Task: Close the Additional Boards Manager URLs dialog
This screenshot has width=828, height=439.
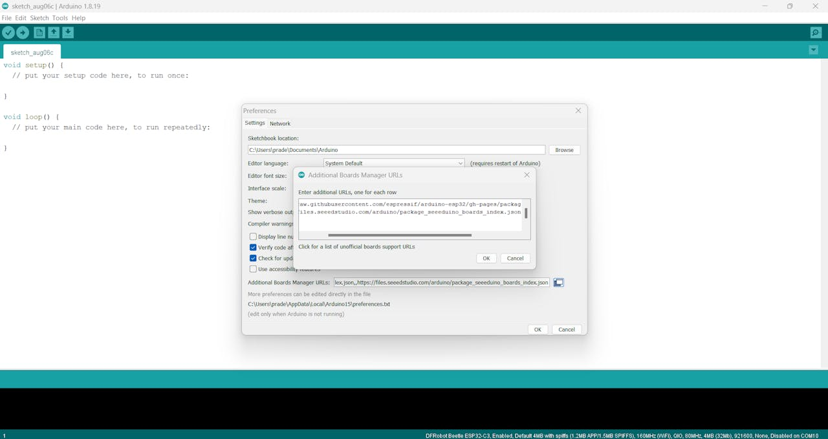Action: pyautogui.click(x=527, y=175)
